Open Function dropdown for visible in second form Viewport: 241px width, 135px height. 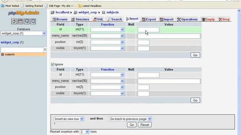(x=107, y=93)
